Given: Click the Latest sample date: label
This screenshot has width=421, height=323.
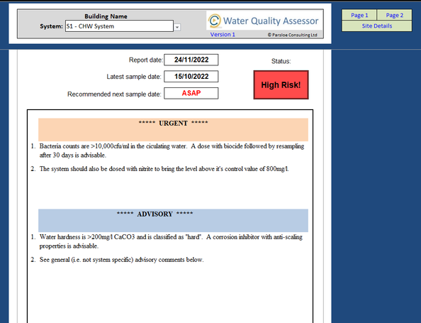Looking at the screenshot, I should tap(134, 77).
